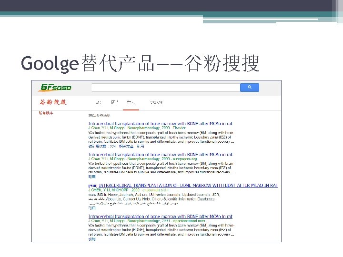Click 引用 link under the europepmc.org result

coord(92,177)
